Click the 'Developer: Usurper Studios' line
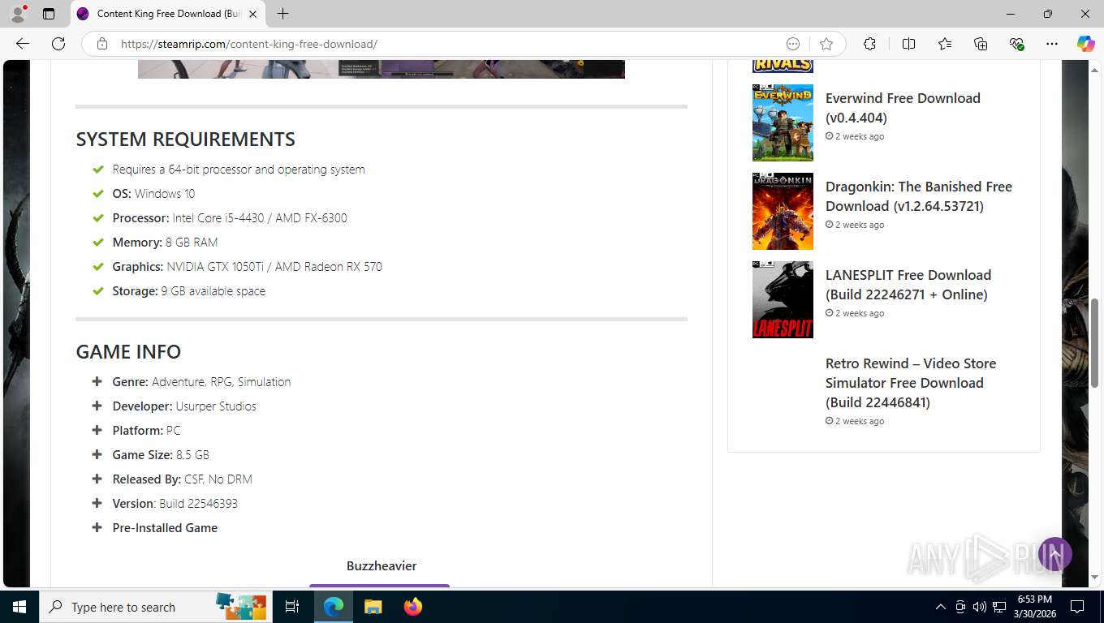This screenshot has width=1104, height=623. (x=184, y=406)
